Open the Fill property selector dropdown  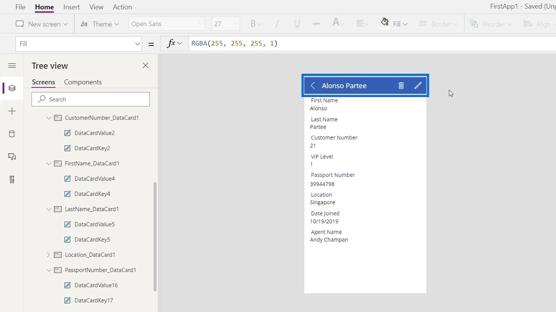(79, 44)
